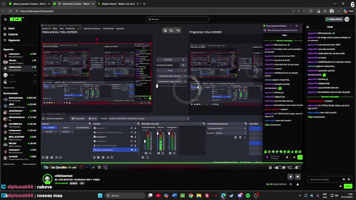Open browser three-dot settings menu
Screen dimensions: 356x200
point(338,11)
